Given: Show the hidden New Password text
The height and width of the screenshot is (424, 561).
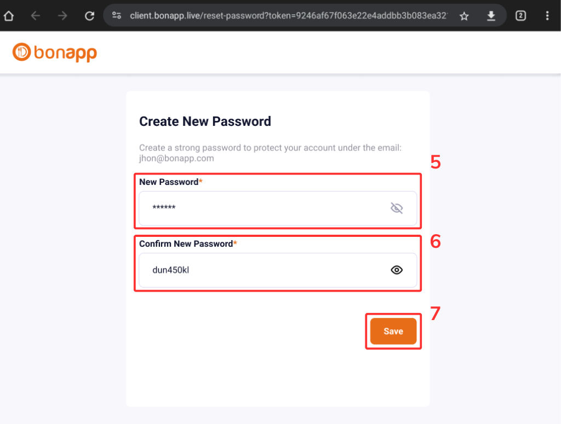Looking at the screenshot, I should (x=397, y=208).
